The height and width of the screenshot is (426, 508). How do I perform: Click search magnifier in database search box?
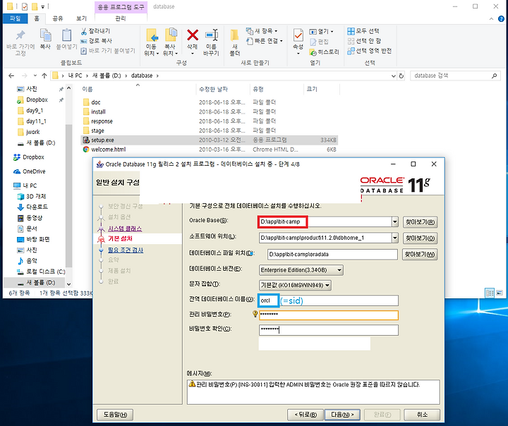pos(494,75)
